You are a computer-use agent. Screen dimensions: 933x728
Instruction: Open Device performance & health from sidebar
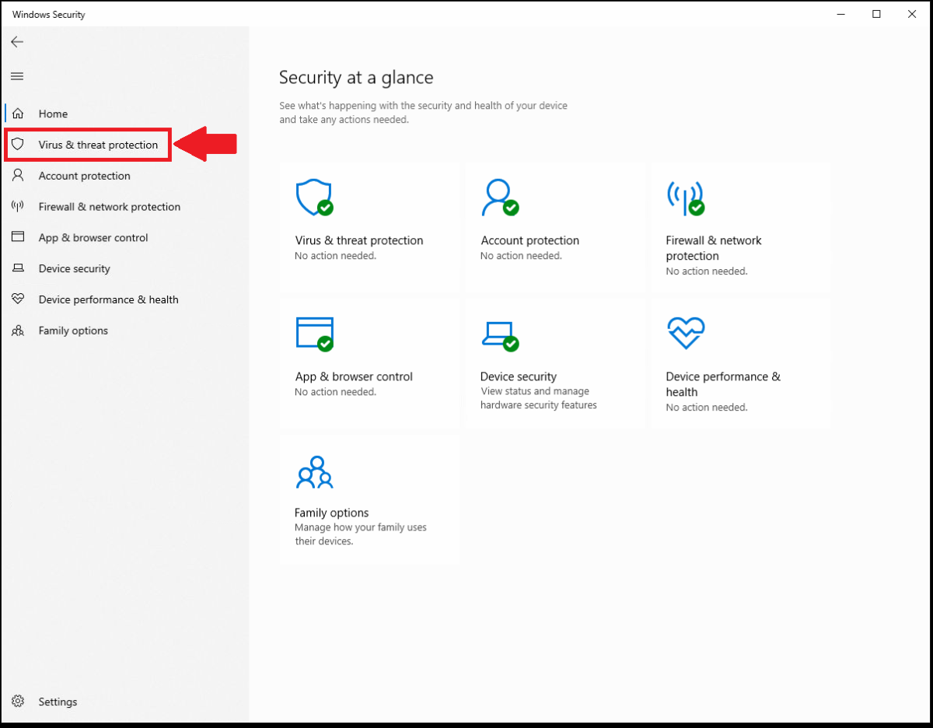pyautogui.click(x=108, y=299)
